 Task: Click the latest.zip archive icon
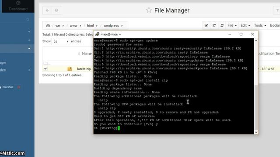pos(70,69)
